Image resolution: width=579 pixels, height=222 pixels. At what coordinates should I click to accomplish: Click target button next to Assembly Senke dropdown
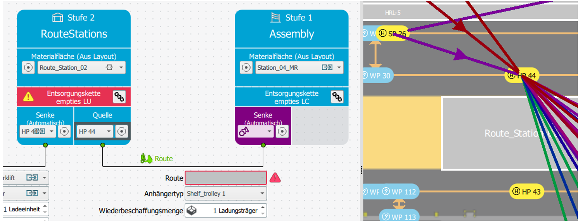pos(282,131)
